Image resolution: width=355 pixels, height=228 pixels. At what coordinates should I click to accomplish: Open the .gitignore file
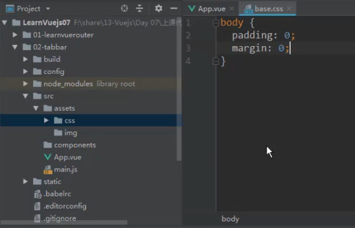point(60,218)
